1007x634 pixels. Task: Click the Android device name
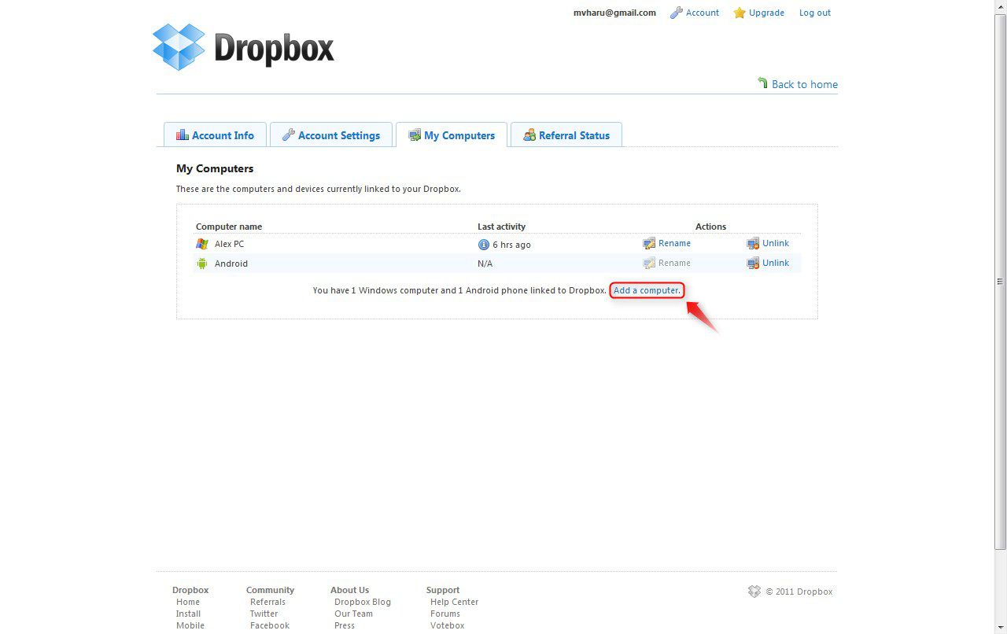pos(231,264)
